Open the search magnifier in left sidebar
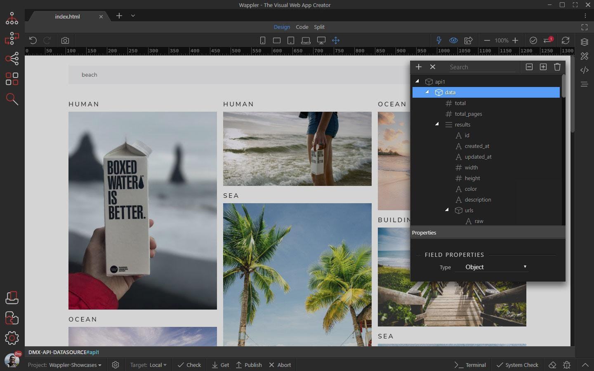This screenshot has width=594, height=371. tap(12, 99)
